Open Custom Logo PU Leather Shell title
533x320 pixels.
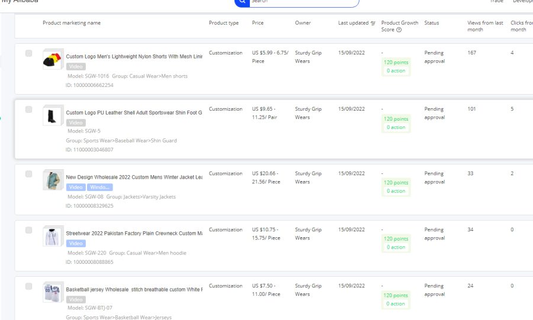point(134,112)
